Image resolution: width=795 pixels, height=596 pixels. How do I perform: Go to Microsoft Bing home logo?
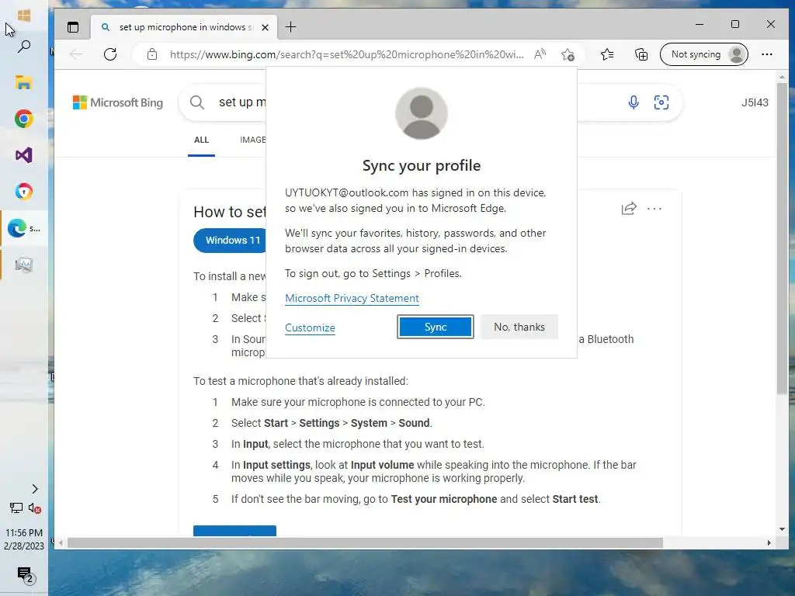[x=118, y=102]
